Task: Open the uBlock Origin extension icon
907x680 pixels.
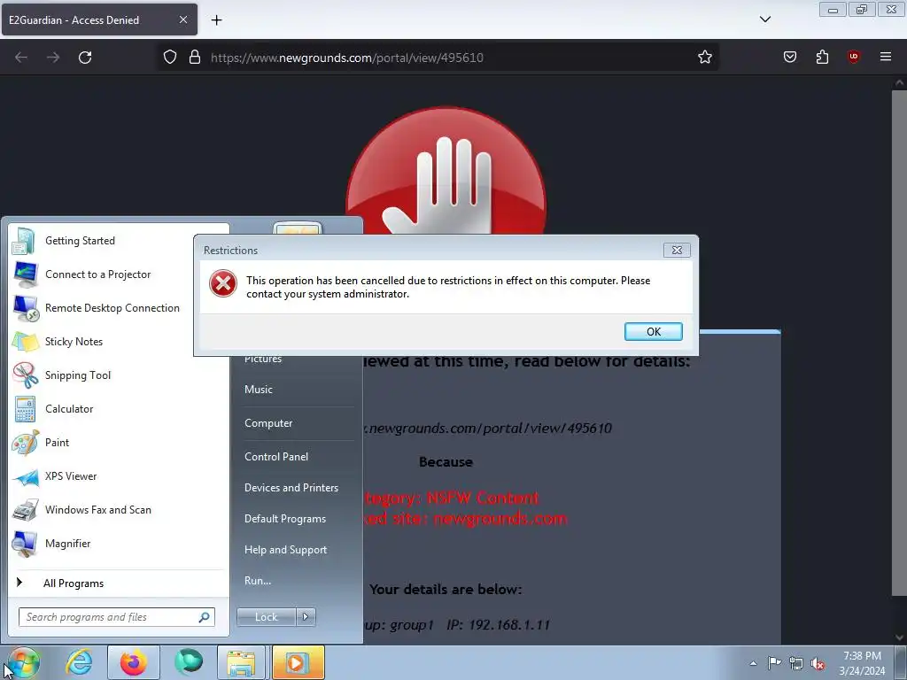Action: coord(853,57)
